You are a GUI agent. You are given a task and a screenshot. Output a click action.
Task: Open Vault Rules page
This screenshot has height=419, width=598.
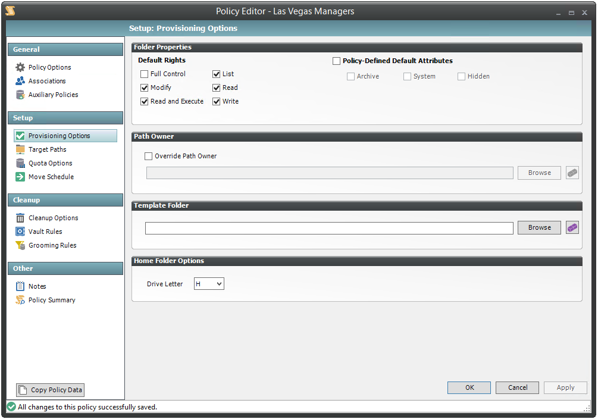tap(45, 232)
